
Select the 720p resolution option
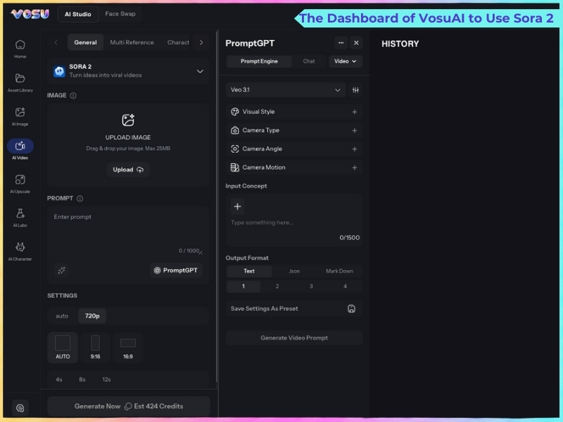tap(92, 316)
